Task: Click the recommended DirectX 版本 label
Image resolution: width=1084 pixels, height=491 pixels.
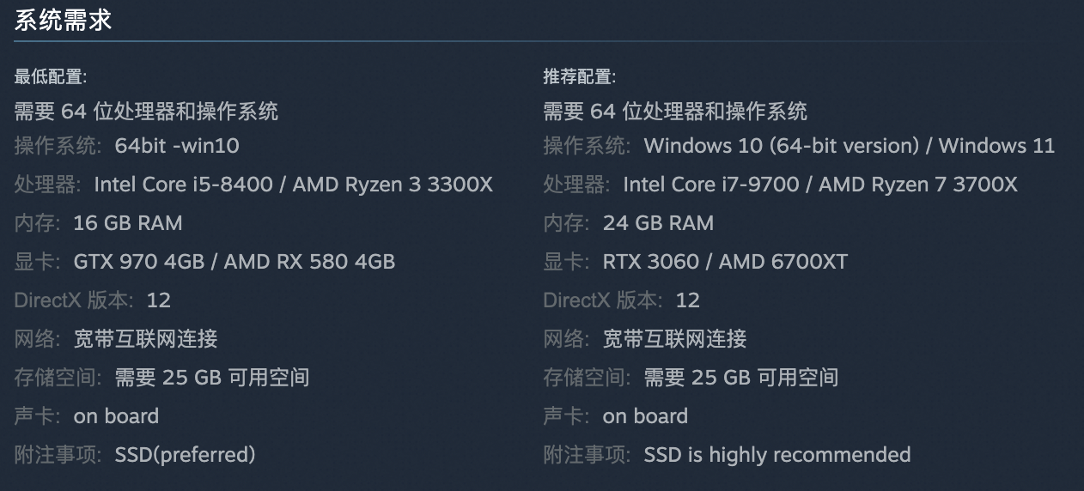Action: (x=603, y=300)
